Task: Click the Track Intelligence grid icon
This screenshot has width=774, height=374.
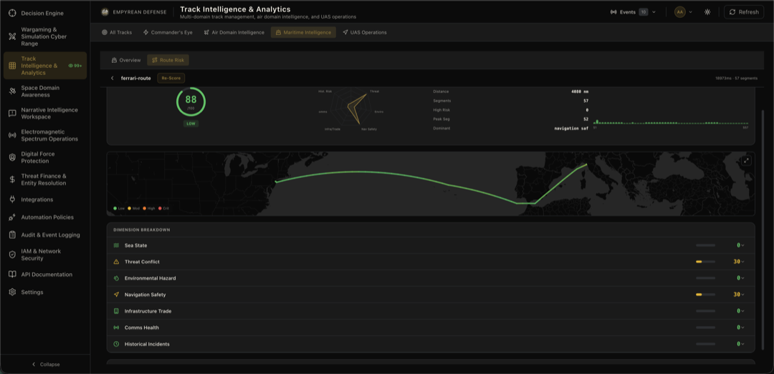Action: point(12,66)
